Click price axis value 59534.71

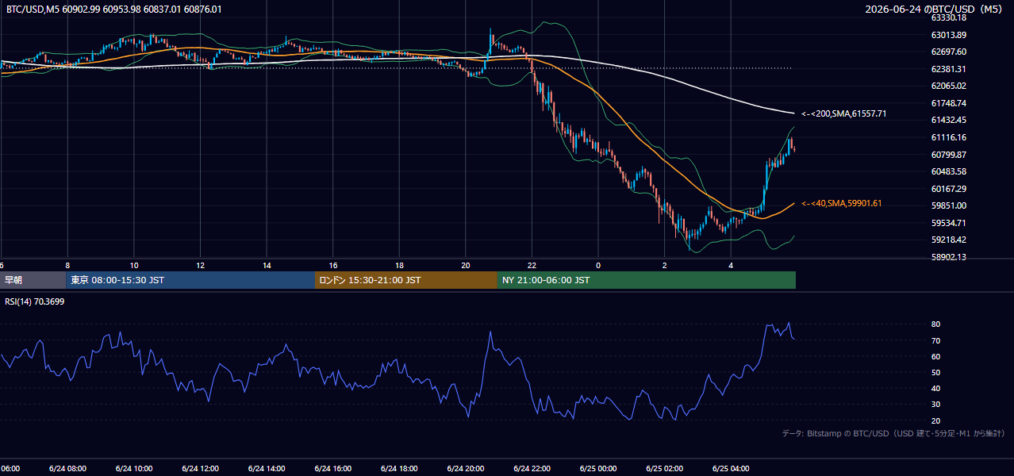click(x=948, y=223)
